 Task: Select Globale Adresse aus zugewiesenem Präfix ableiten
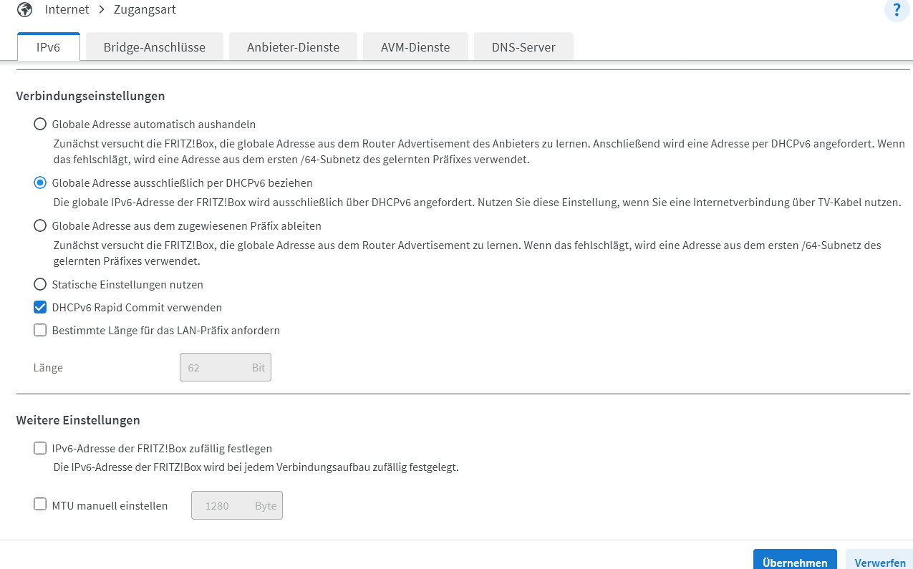click(x=40, y=225)
